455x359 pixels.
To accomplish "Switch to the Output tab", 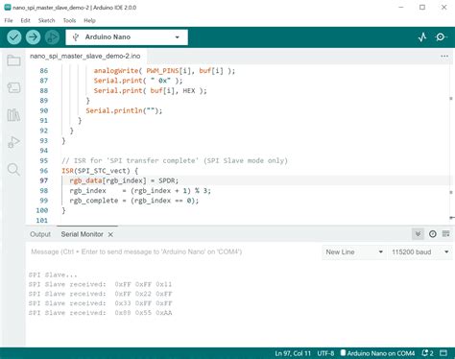I will point(40,234).
